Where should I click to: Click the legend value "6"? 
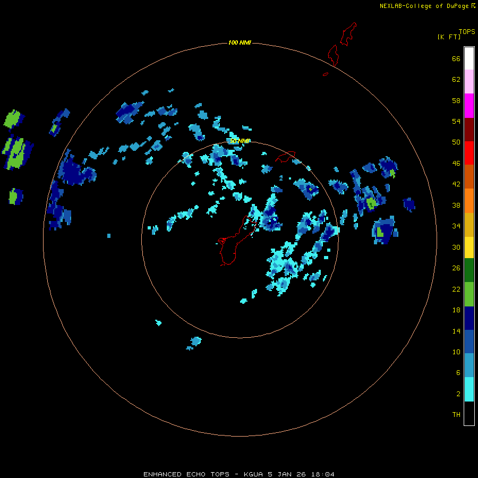[458, 372]
